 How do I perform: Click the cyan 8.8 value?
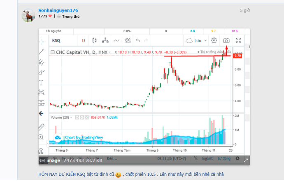pyautogui.click(x=193, y=31)
